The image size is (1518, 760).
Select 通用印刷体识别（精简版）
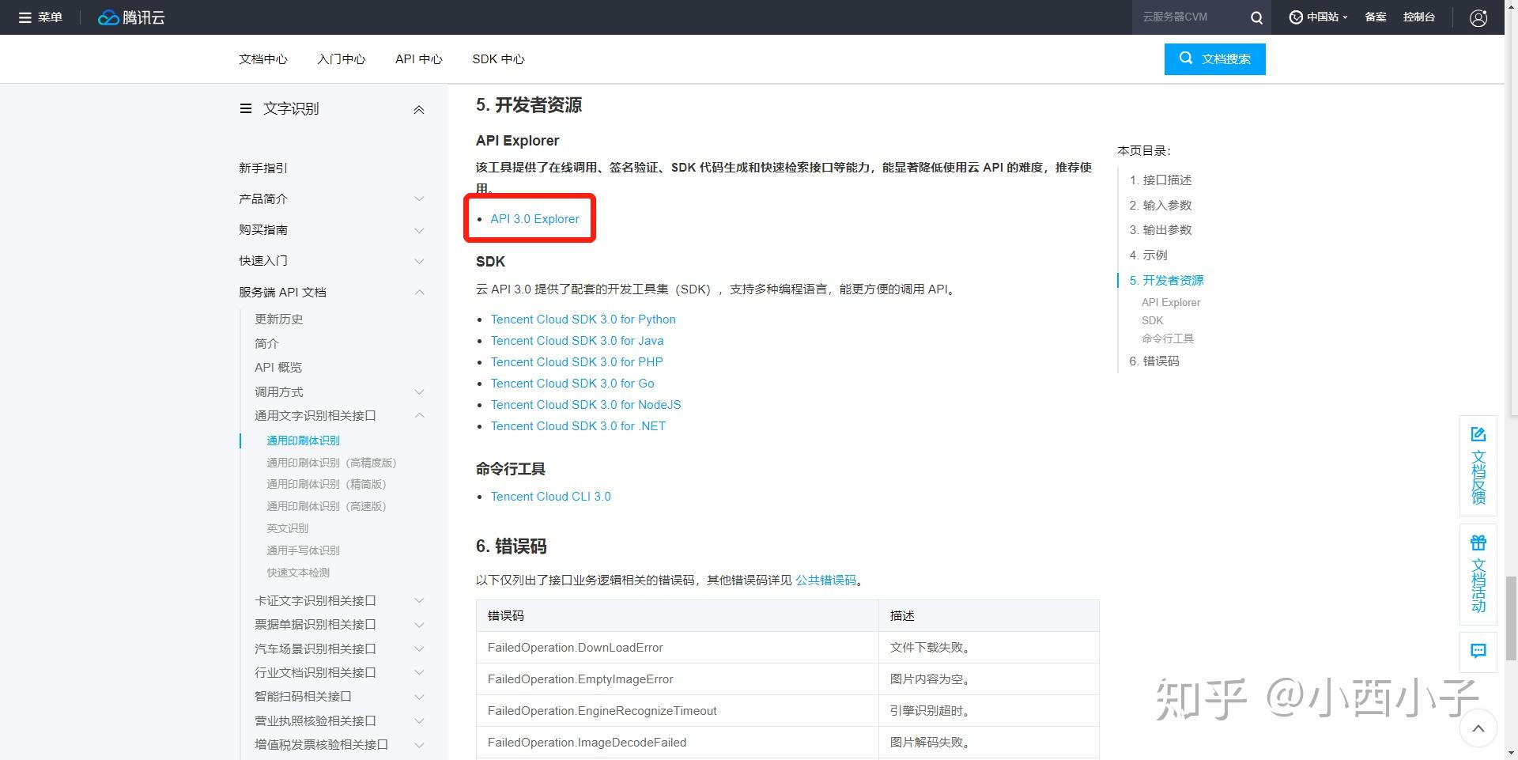[327, 484]
